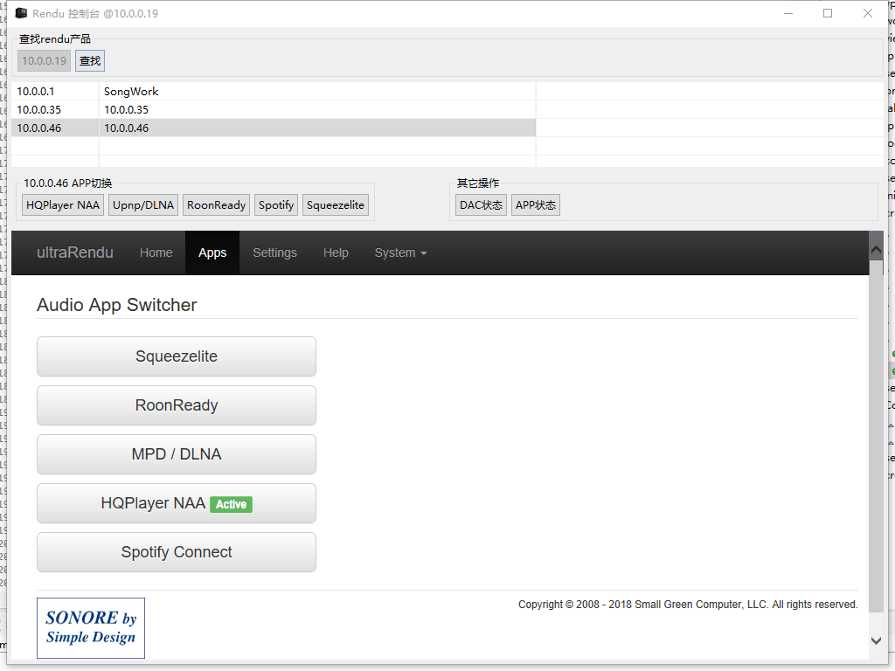Click the 10.0.0.19 address field
This screenshot has height=671, width=895.
click(44, 61)
